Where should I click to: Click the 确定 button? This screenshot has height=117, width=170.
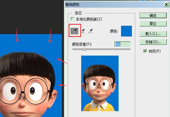(x=153, y=15)
